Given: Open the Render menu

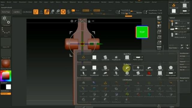Looking at the screenshot, I should (104, 2).
